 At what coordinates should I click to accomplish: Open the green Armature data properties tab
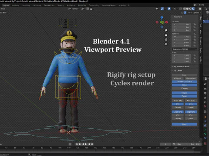[205, 130]
